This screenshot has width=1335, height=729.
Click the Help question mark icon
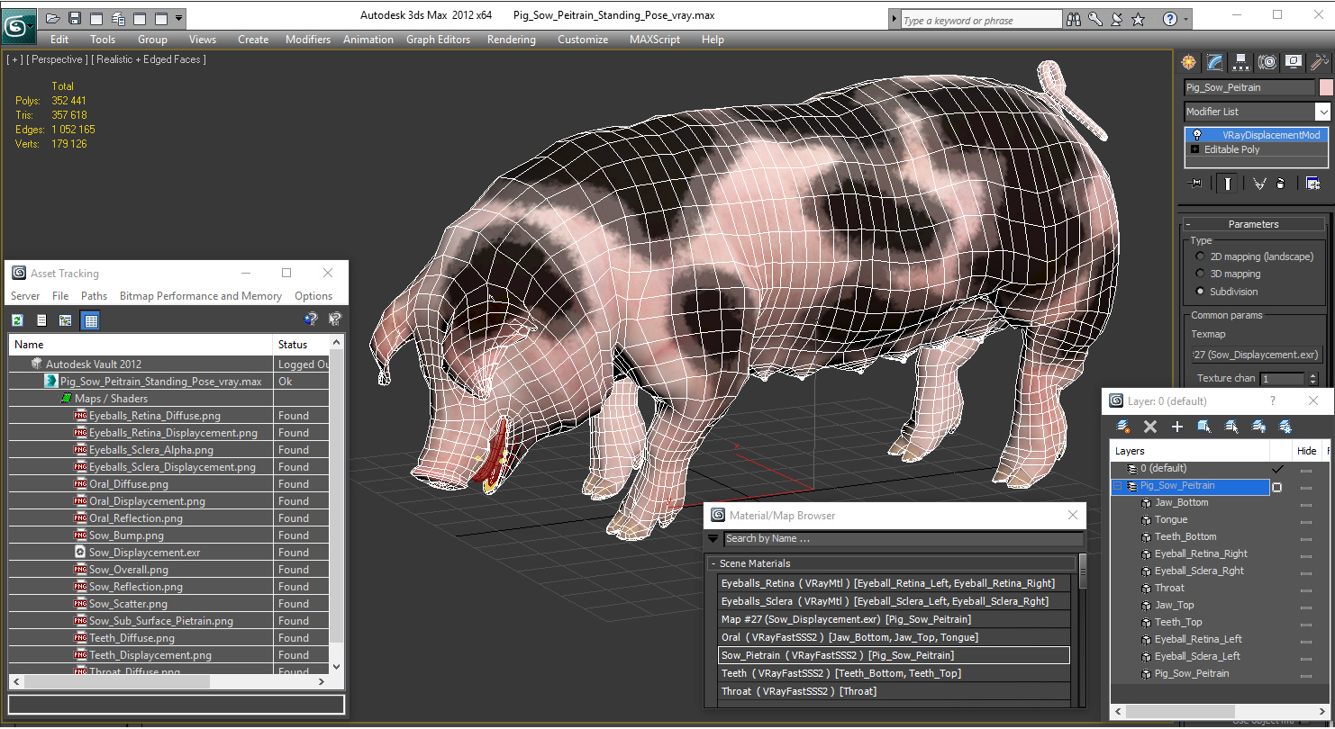click(1169, 19)
